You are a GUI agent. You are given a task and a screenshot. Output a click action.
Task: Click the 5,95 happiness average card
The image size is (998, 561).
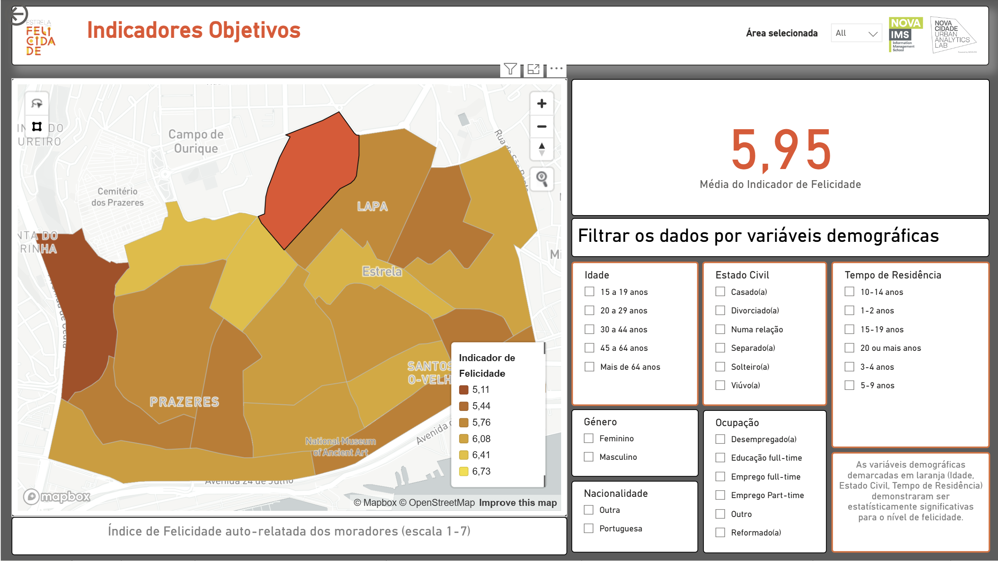[780, 147]
